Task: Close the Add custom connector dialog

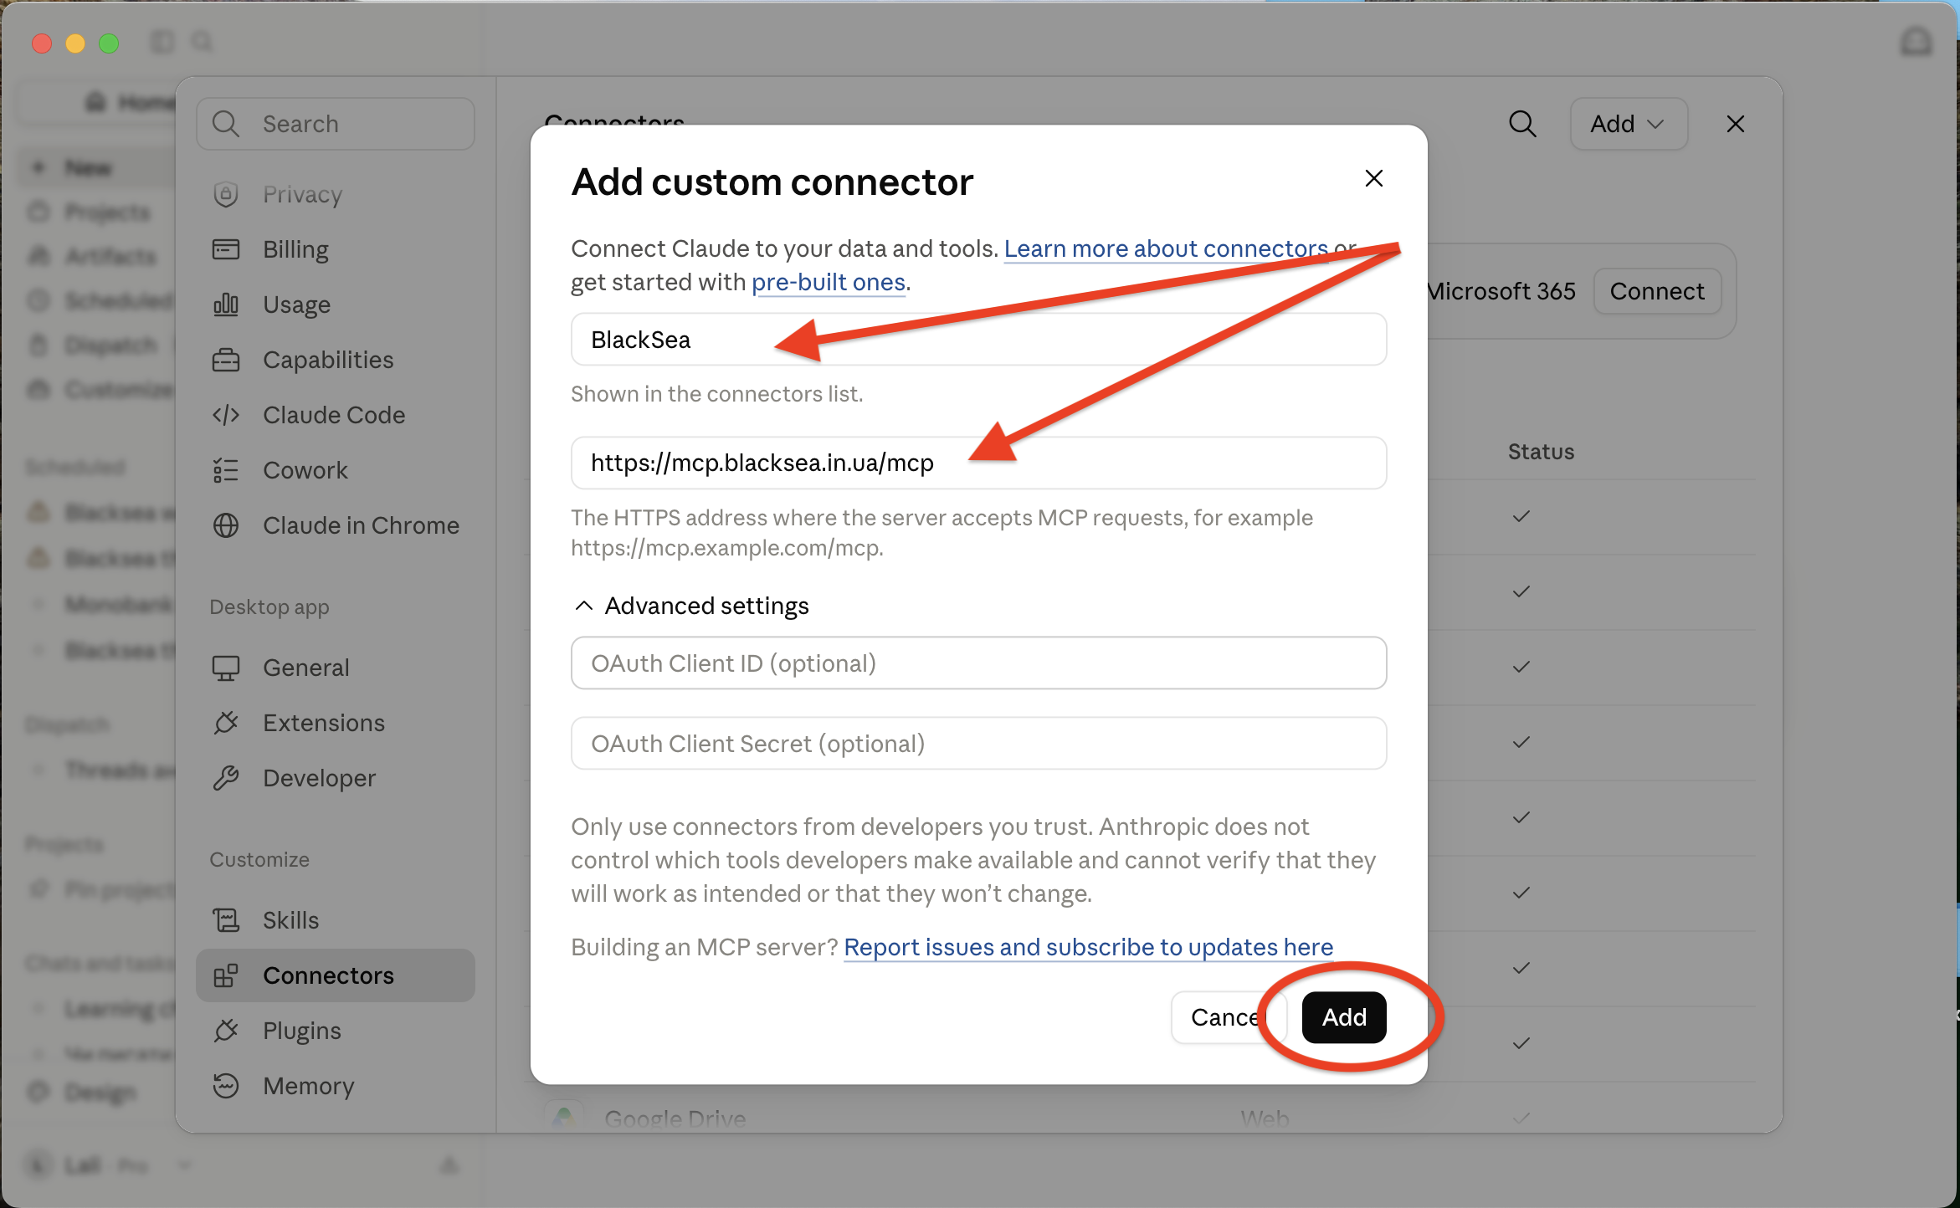Action: pos(1373,178)
